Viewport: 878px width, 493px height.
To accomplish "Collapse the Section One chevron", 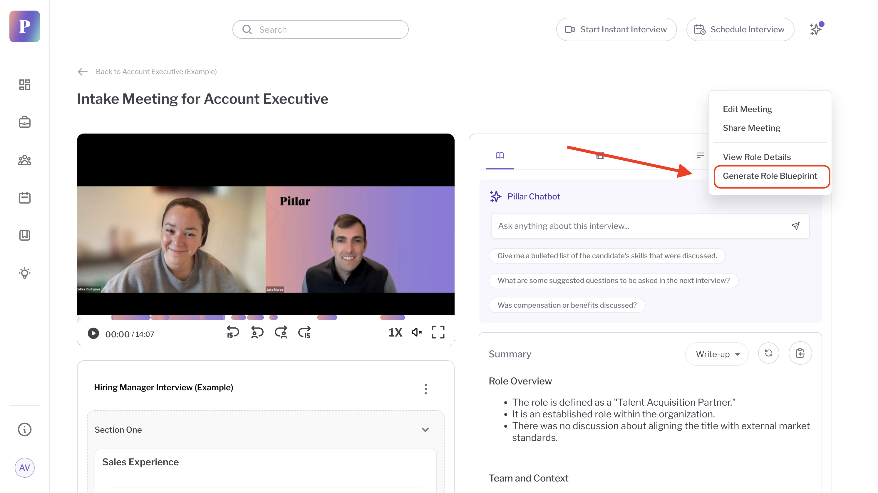I will coord(425,430).
